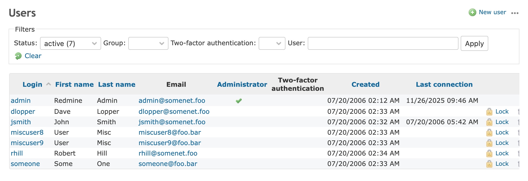This screenshot has height=181, width=528.
Task: Sort the table by Login column
Action: coord(32,85)
